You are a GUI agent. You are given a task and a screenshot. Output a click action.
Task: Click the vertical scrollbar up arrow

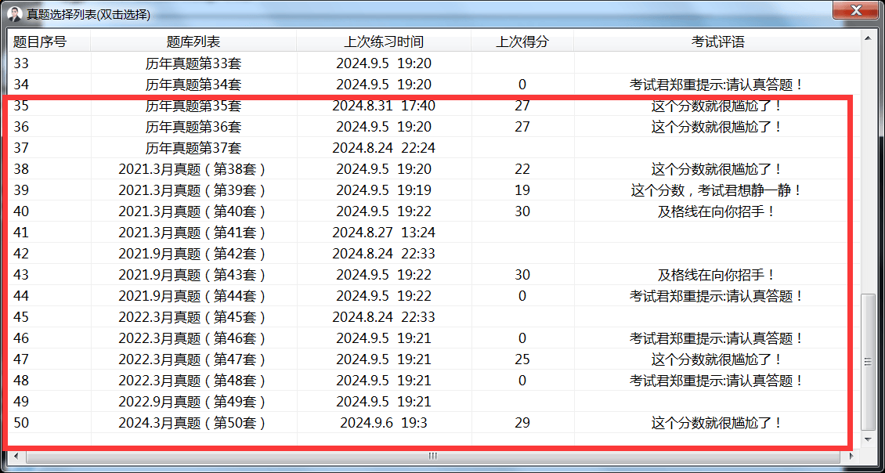867,38
